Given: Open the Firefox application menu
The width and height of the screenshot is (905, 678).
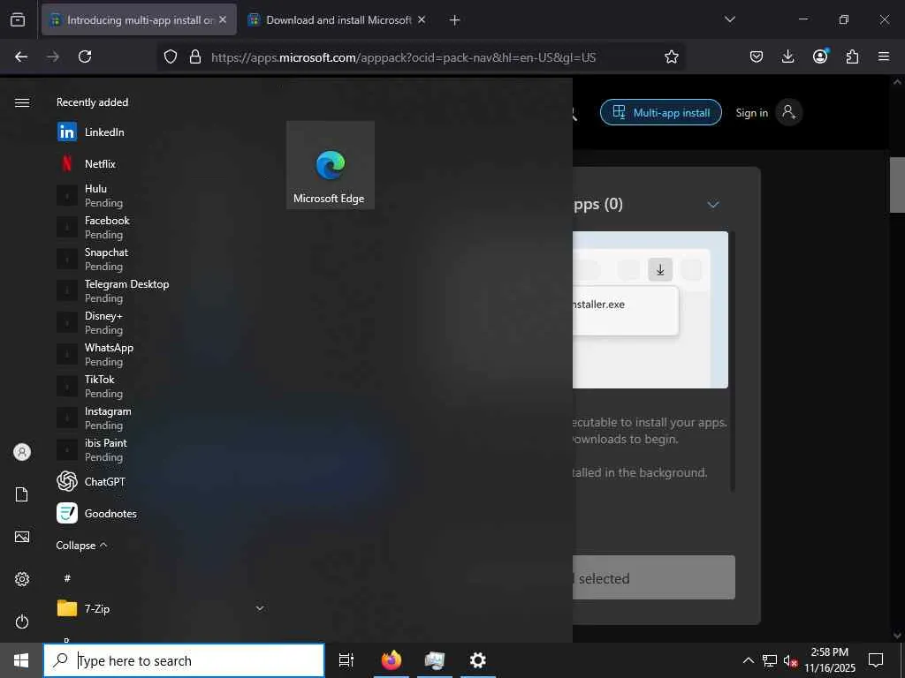Looking at the screenshot, I should pos(884,56).
